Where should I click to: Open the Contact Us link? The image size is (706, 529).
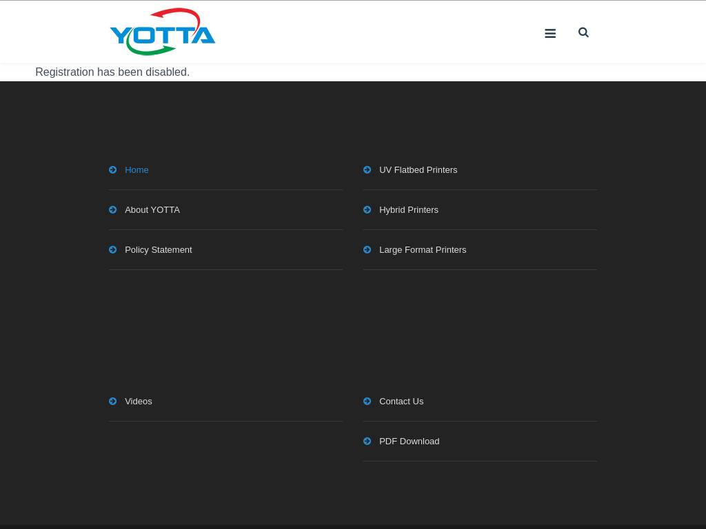[401, 402]
